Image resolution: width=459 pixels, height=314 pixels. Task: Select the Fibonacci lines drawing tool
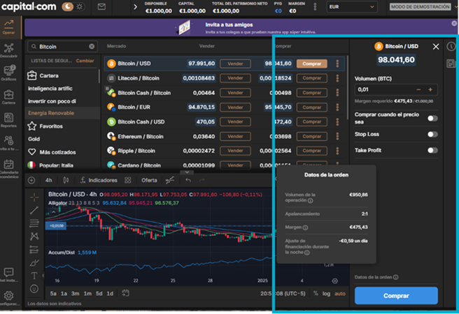[x=34, y=223]
